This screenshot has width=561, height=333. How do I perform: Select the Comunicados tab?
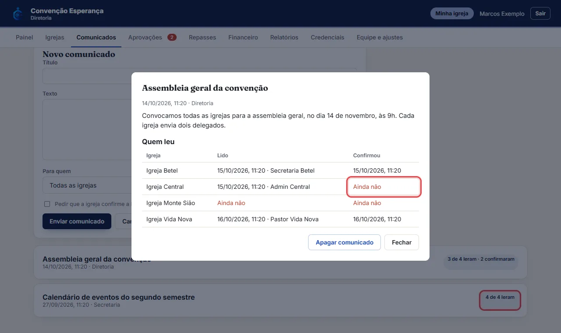tap(96, 37)
